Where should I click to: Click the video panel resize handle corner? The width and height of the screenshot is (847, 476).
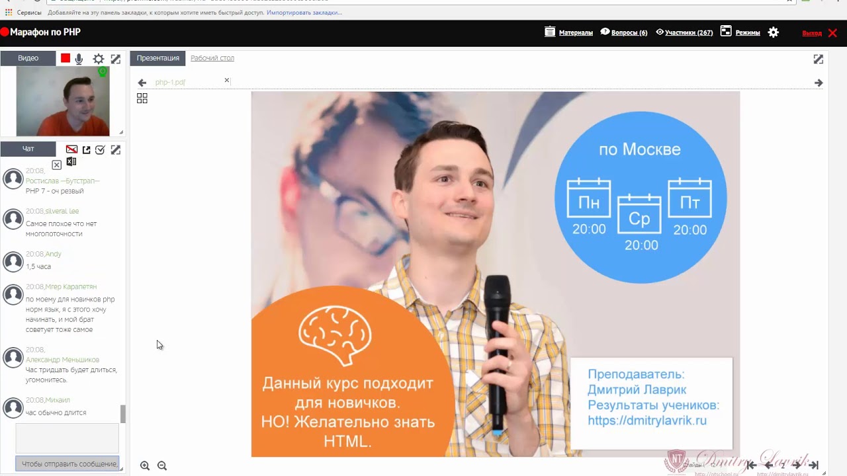coord(121,132)
